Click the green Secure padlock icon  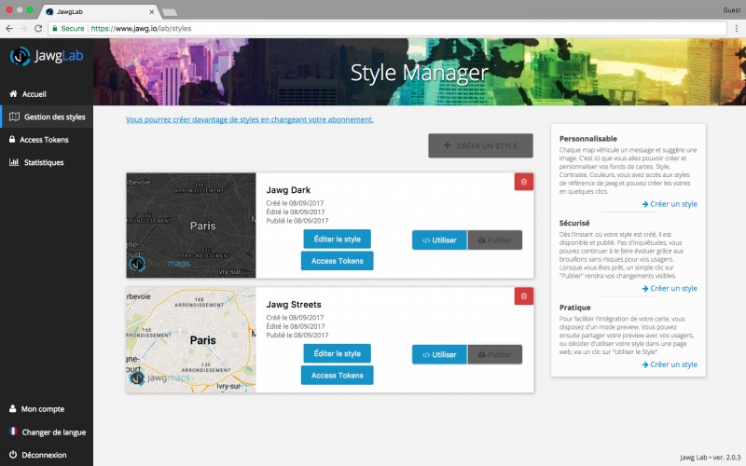[x=55, y=29]
